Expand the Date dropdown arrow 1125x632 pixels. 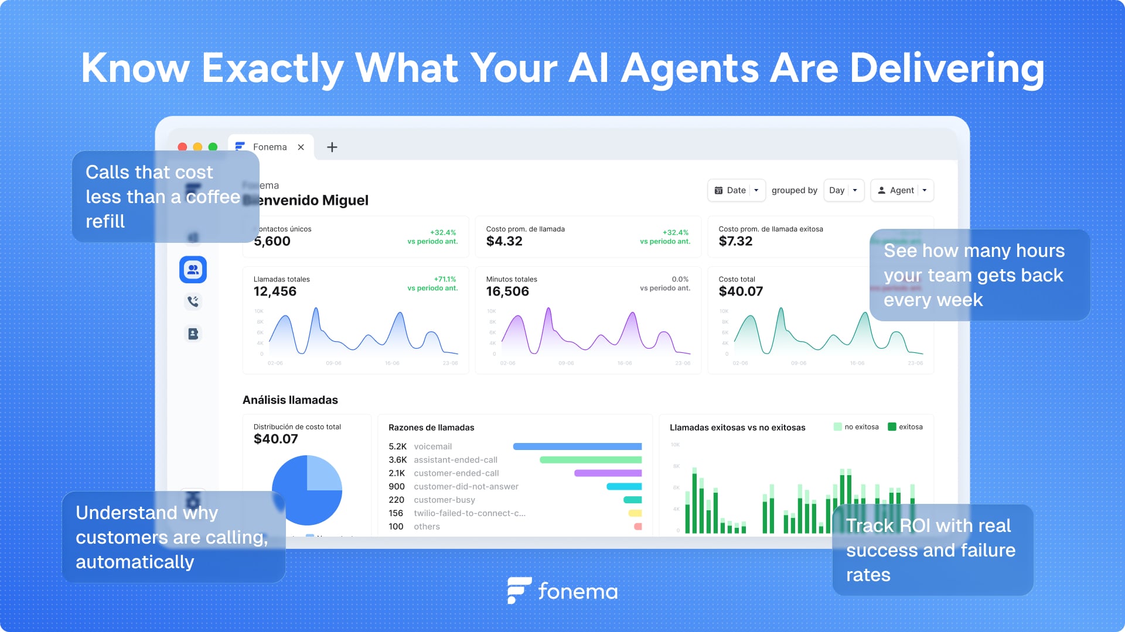point(756,190)
